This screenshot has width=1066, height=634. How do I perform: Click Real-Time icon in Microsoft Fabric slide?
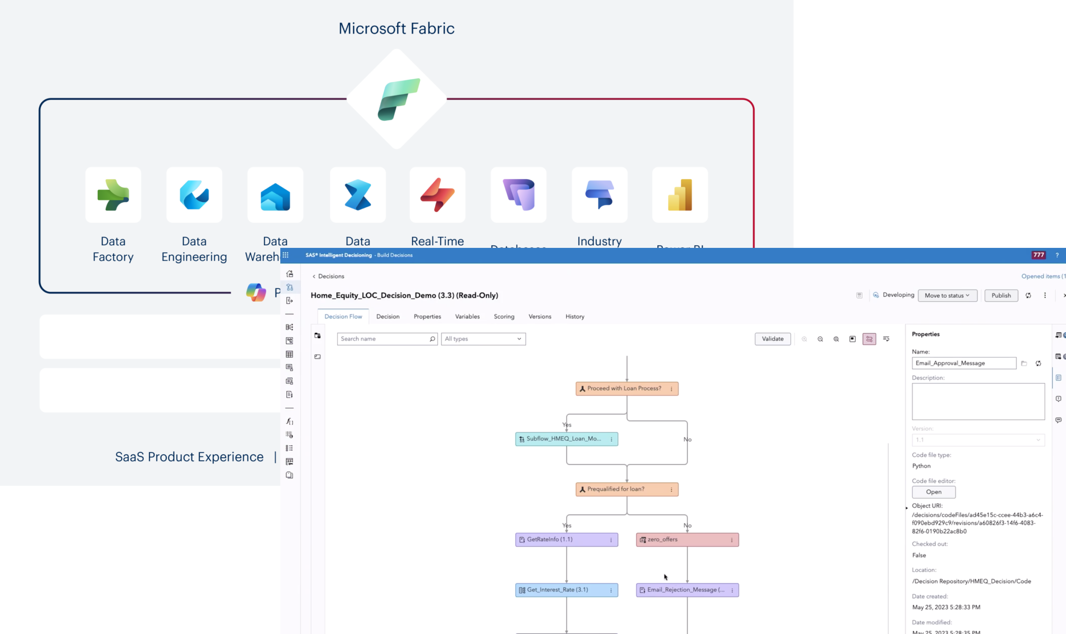click(x=437, y=195)
